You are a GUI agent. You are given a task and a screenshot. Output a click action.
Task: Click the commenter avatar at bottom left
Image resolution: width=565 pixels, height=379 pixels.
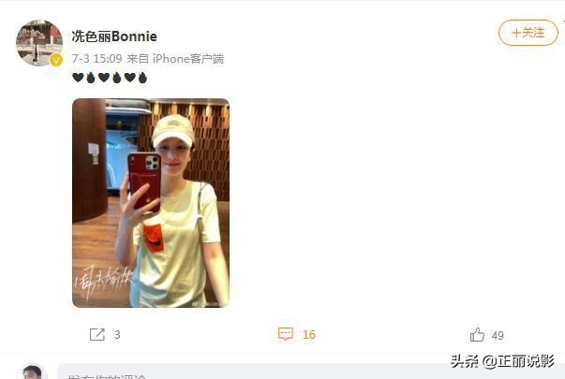pos(33,372)
